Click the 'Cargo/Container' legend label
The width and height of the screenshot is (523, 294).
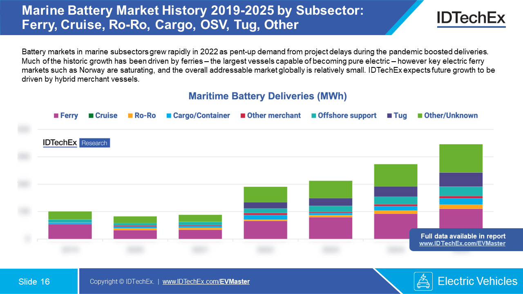click(201, 116)
